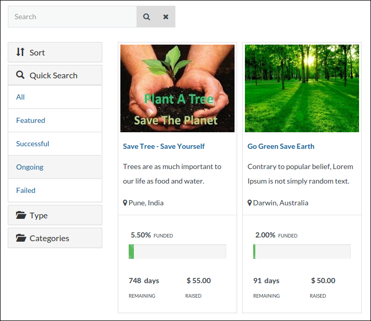Click the Pune, India location pin

coord(125,203)
